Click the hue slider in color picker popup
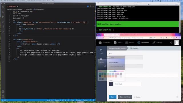Screen dimensions: 183x103 click(x=111, y=71)
